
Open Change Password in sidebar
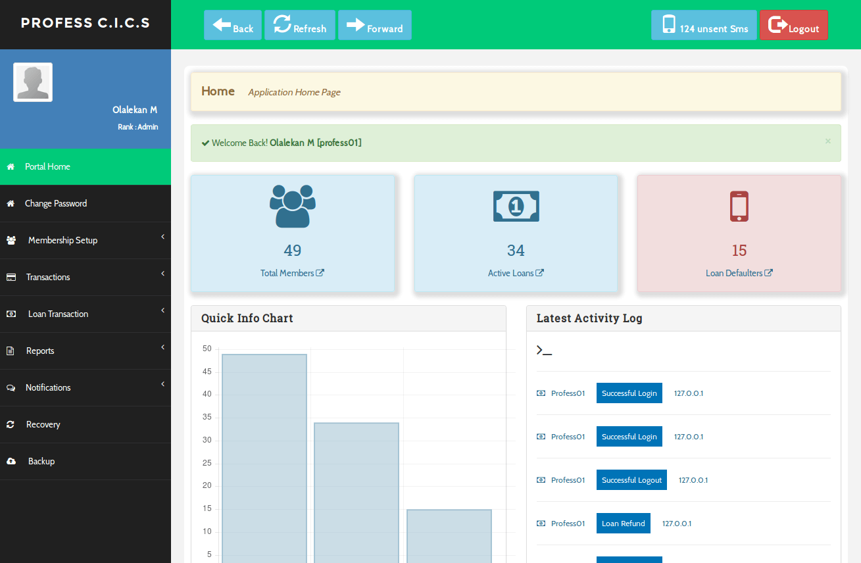click(86, 203)
